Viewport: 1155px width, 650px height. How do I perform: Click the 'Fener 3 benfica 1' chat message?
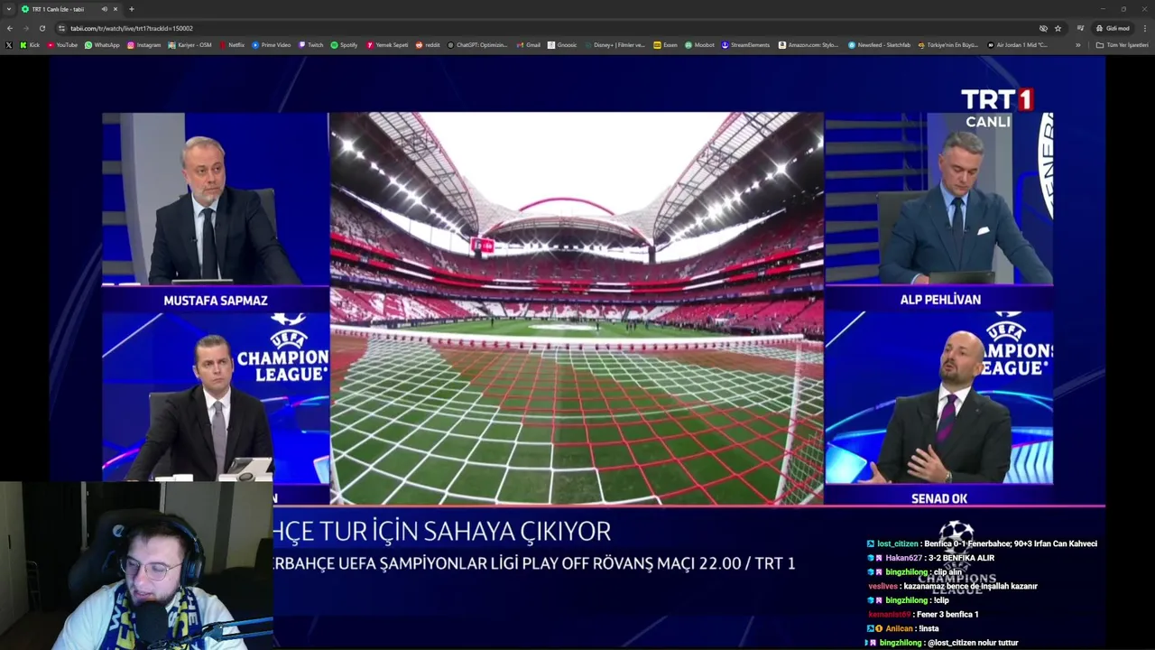(947, 614)
